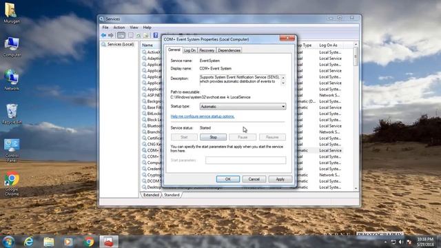
Task: Switch to the Log On tab
Action: [189, 50]
